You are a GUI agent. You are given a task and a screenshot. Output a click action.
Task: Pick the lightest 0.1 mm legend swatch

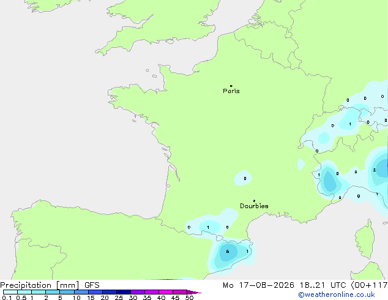coord(10,292)
